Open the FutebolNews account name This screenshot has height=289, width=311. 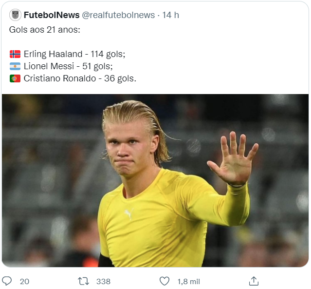pyautogui.click(x=51, y=15)
